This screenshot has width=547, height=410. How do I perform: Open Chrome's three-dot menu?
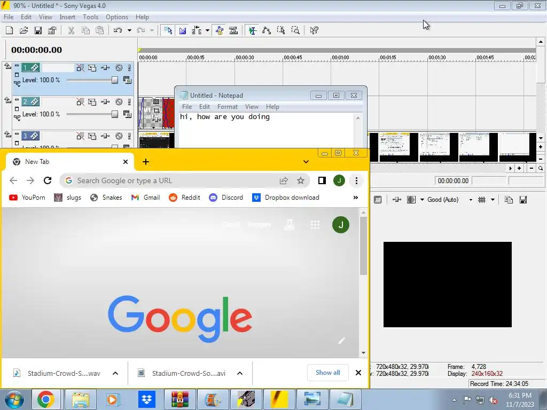[x=356, y=180]
